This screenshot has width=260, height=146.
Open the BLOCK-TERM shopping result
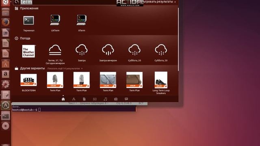coord(28,82)
